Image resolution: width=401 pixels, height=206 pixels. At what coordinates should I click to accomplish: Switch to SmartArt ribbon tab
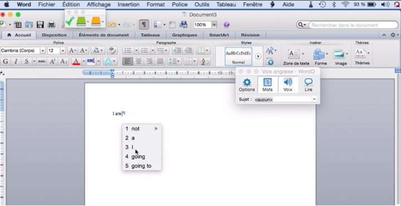point(219,35)
